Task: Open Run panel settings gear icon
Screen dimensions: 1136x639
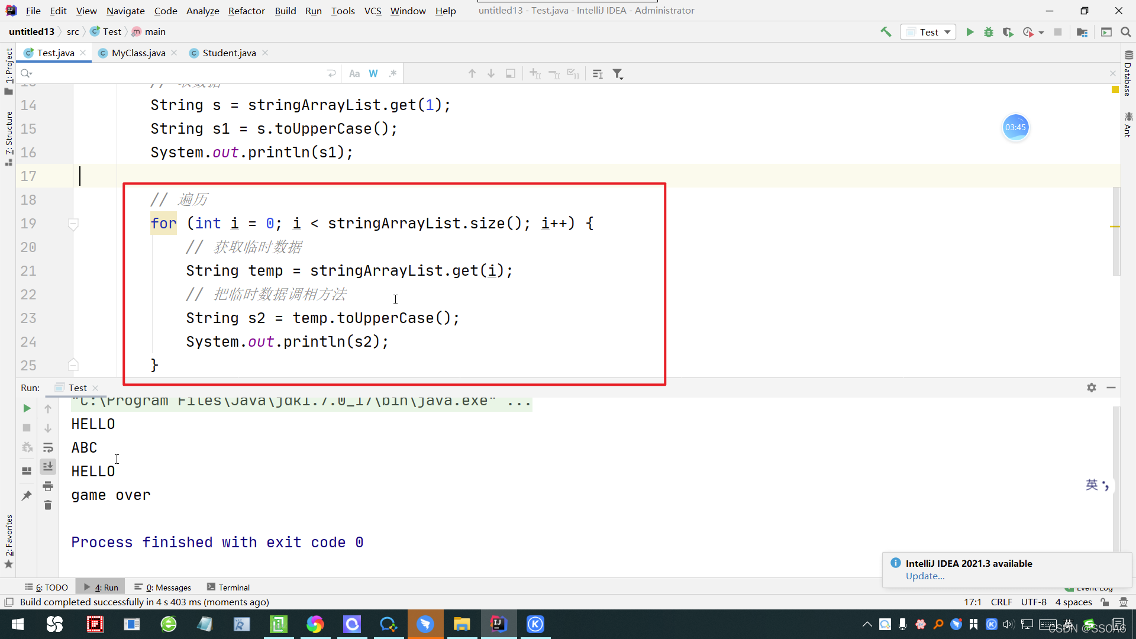Action: (x=1092, y=388)
